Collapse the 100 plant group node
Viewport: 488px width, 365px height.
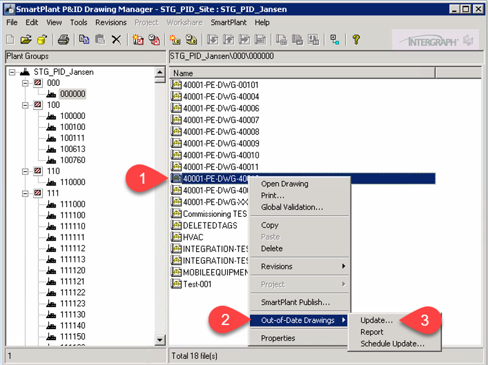point(25,105)
